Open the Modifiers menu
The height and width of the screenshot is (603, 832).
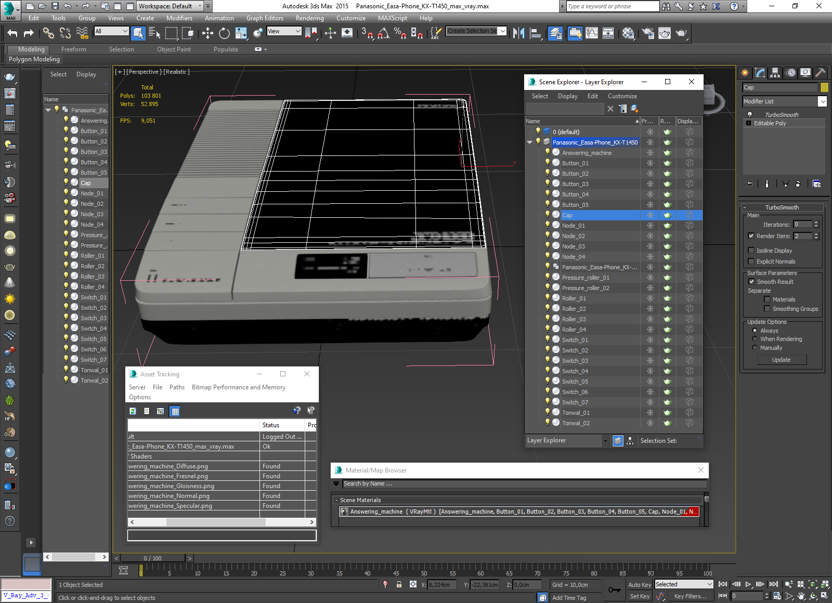tap(179, 18)
